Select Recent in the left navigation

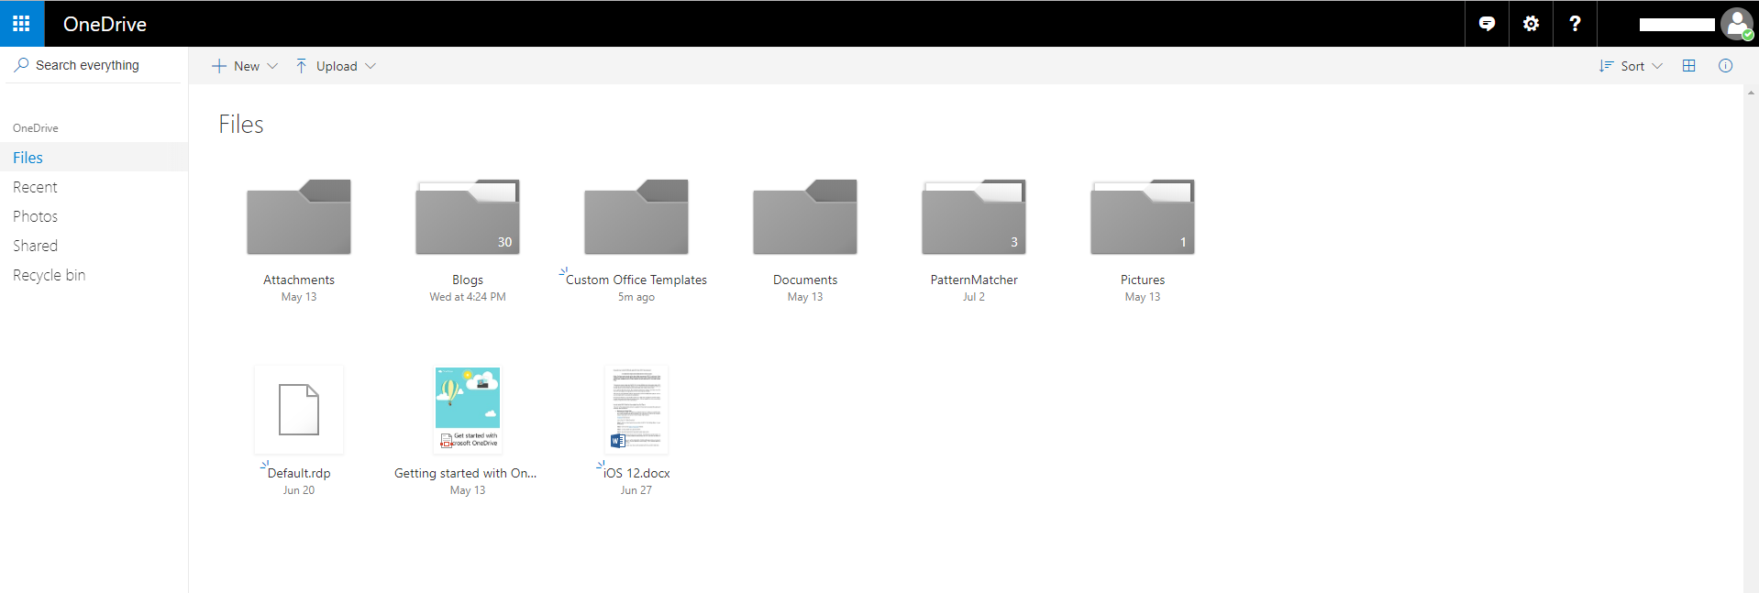[x=94, y=187]
